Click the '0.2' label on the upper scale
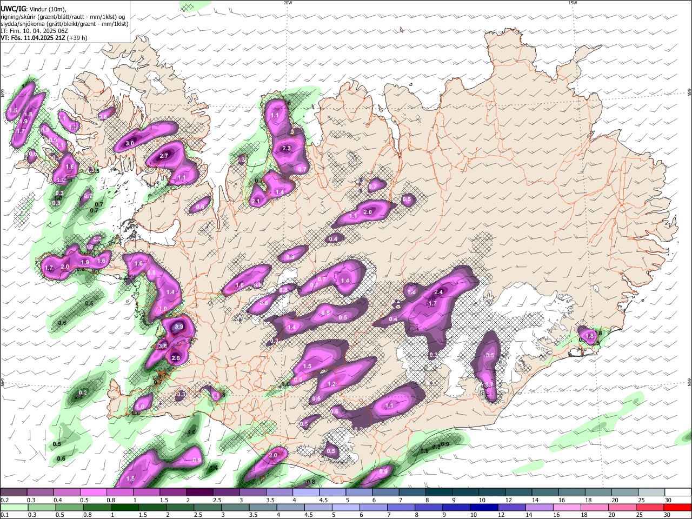The image size is (692, 519). click(x=5, y=500)
